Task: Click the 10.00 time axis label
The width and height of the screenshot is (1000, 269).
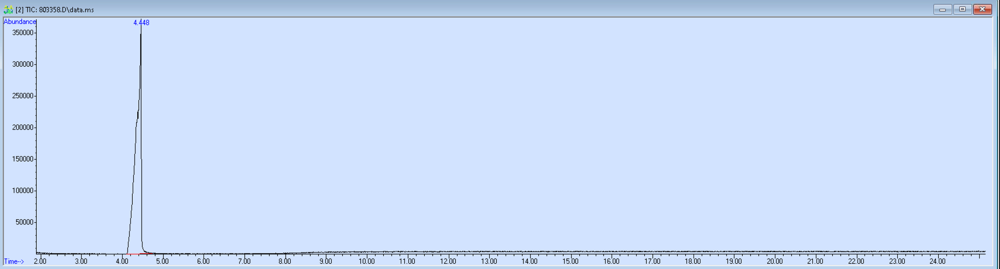Action: coord(366,261)
